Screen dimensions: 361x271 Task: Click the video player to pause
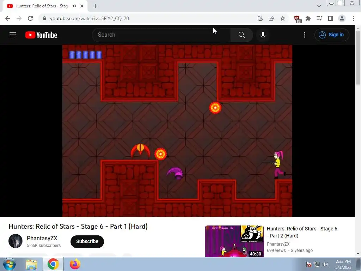pyautogui.click(x=177, y=131)
